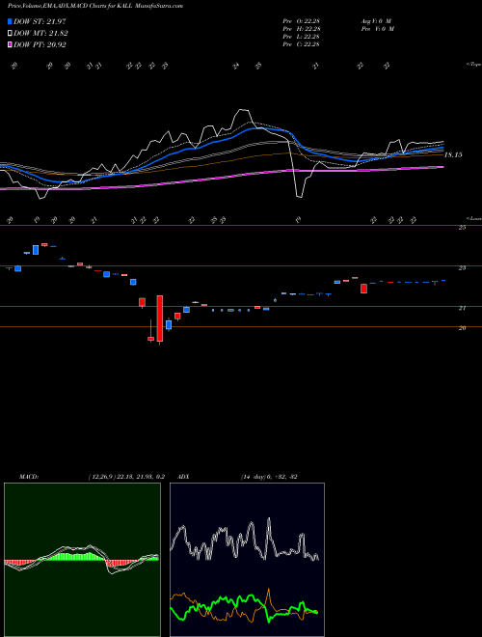
Task: Click the tallest red candlestick in price chart
Action: [160, 318]
